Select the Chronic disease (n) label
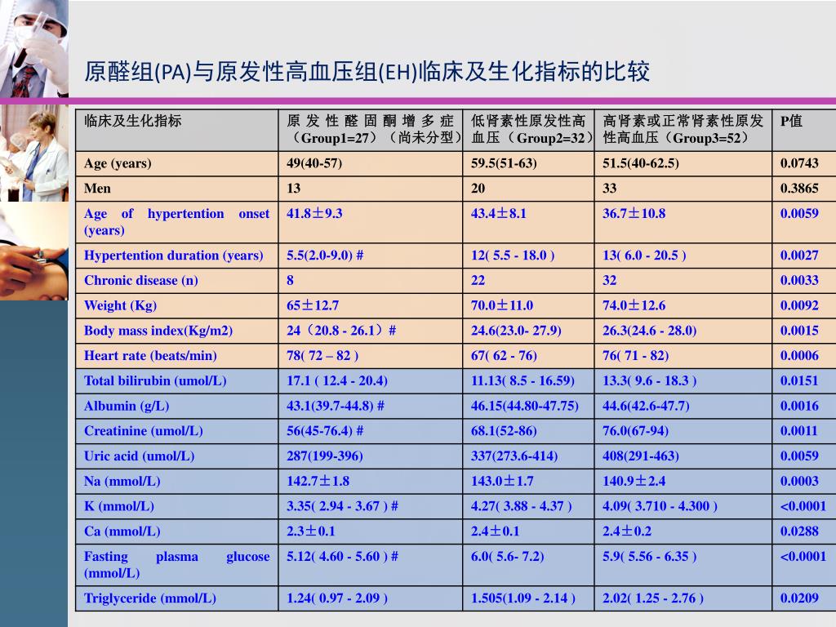Viewport: 836px width, 627px height. [140, 281]
